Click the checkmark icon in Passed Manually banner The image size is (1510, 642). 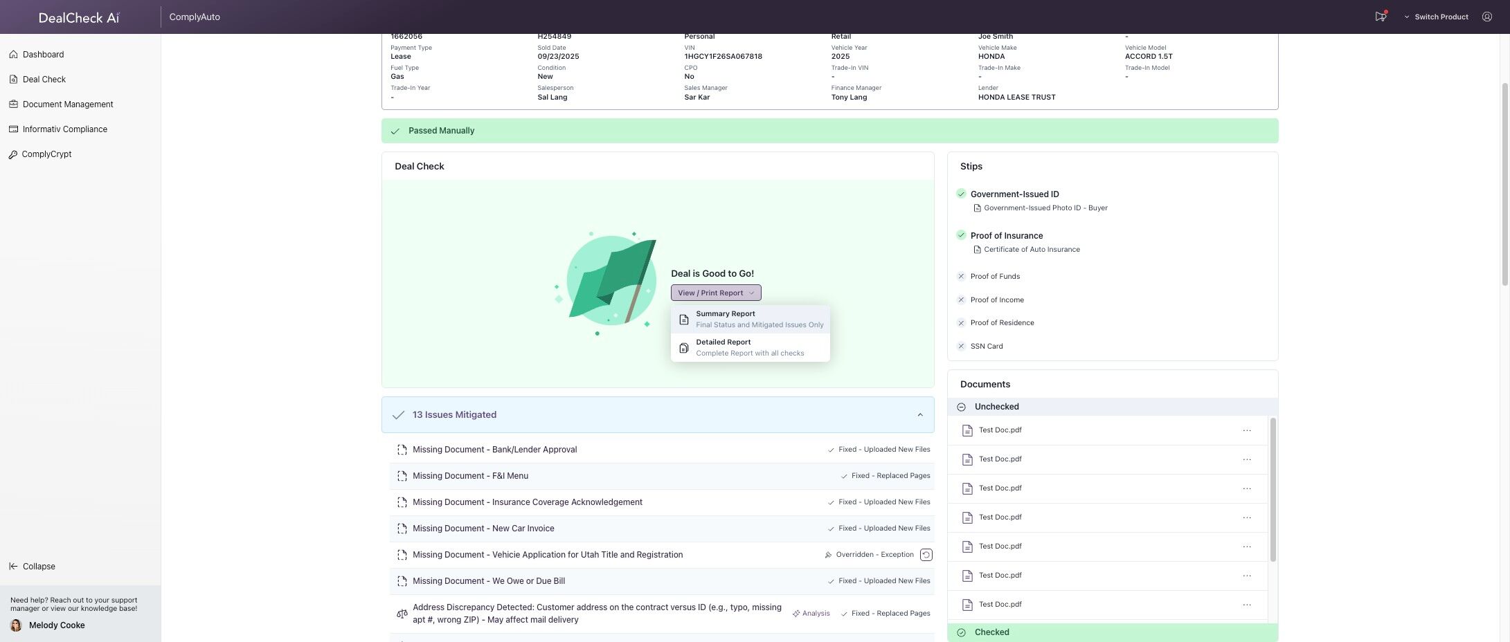pyautogui.click(x=395, y=131)
